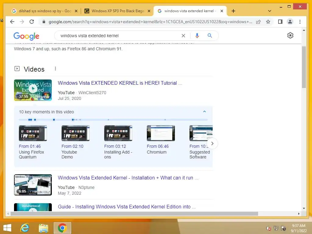The width and height of the screenshot is (312, 234).
Task: Open the Action Center flag icon
Action: pyautogui.click(x=283, y=228)
